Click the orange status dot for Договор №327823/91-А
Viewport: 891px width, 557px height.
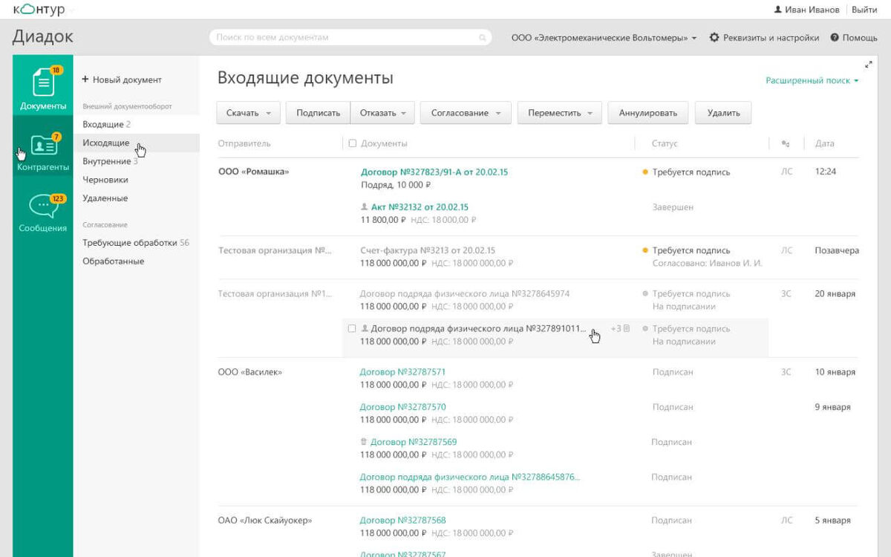[645, 172]
